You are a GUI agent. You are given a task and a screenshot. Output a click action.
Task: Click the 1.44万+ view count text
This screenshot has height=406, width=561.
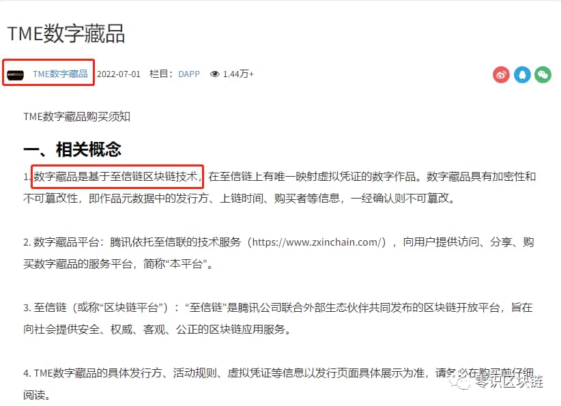tap(238, 74)
